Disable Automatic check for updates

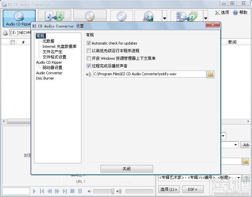pyautogui.click(x=89, y=43)
